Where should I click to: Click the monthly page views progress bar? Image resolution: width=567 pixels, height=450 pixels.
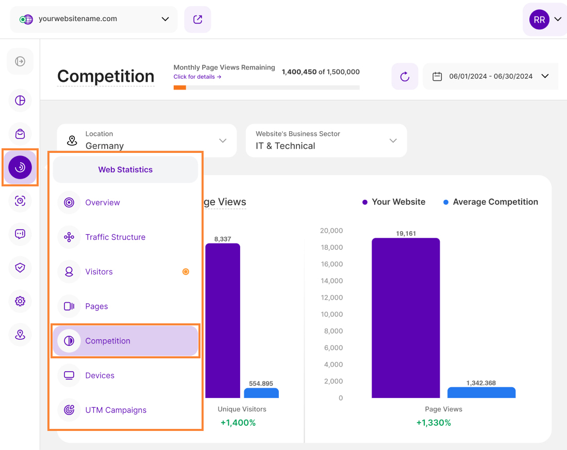pos(266,88)
